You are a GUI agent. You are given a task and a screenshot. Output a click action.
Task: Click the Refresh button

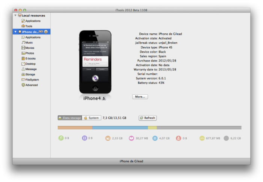[148, 118]
